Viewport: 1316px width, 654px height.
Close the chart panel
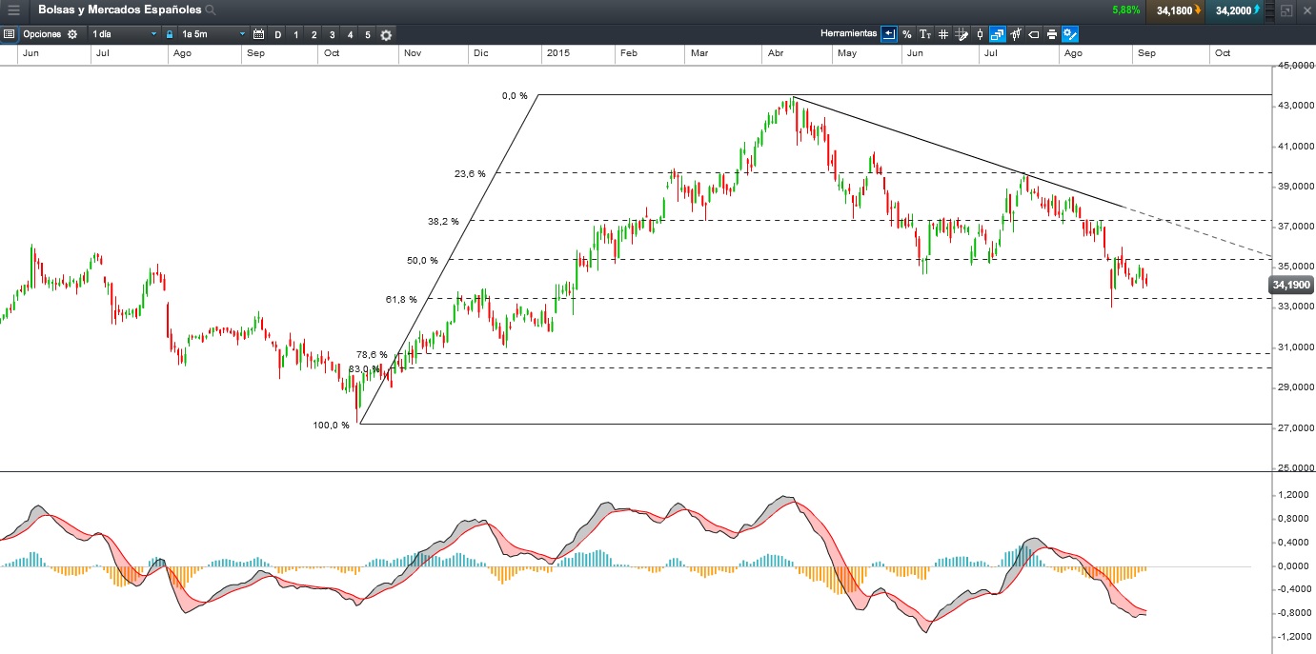pos(1306,10)
